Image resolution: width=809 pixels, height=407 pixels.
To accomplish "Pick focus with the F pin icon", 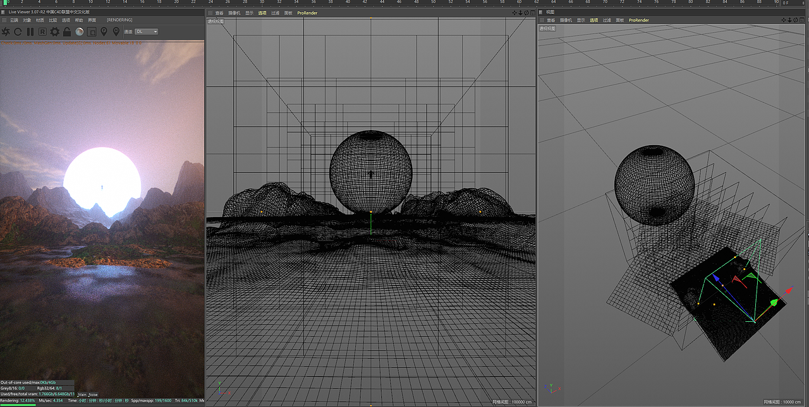I will coord(104,32).
